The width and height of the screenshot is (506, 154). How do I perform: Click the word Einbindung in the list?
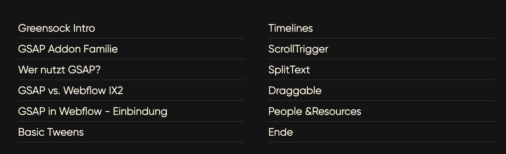pos(140,112)
